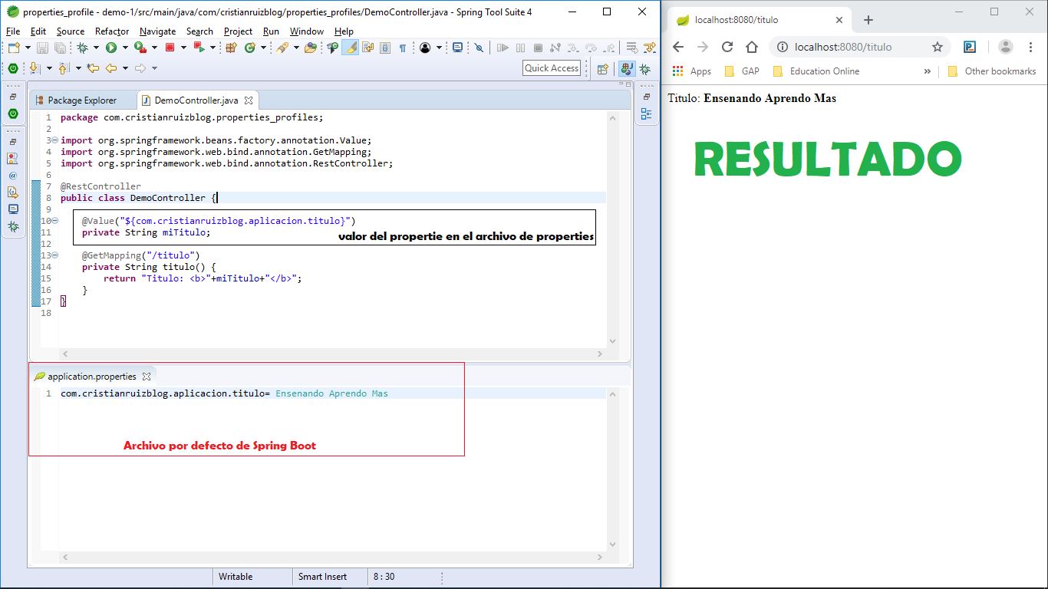Collapse the import block at line 3
The height and width of the screenshot is (589, 1048).
(54, 140)
